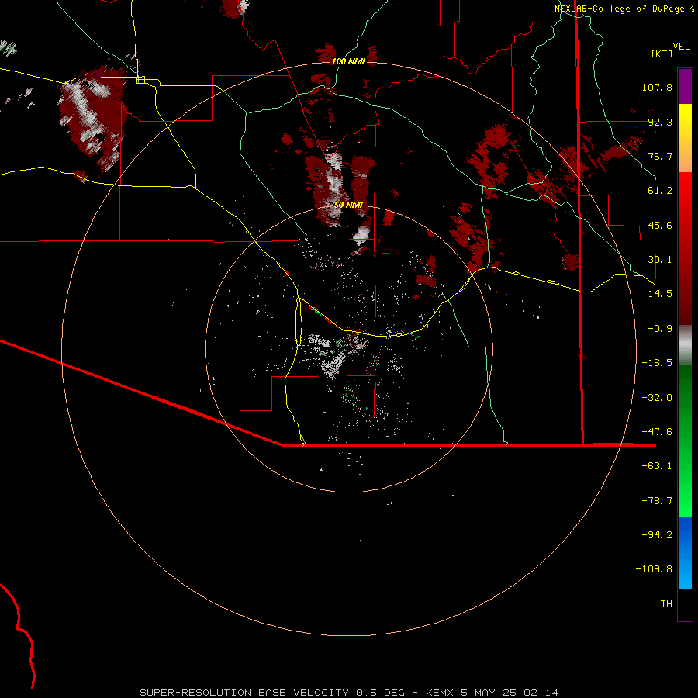
Task: Click the [KT] units label
Action: [662, 54]
